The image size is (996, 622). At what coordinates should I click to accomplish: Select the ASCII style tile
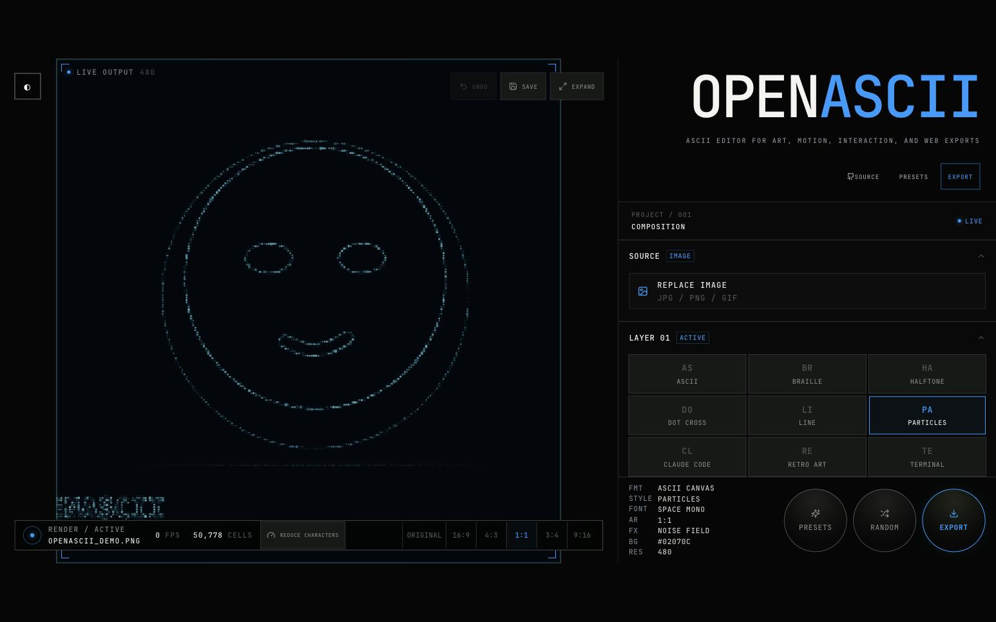point(687,374)
